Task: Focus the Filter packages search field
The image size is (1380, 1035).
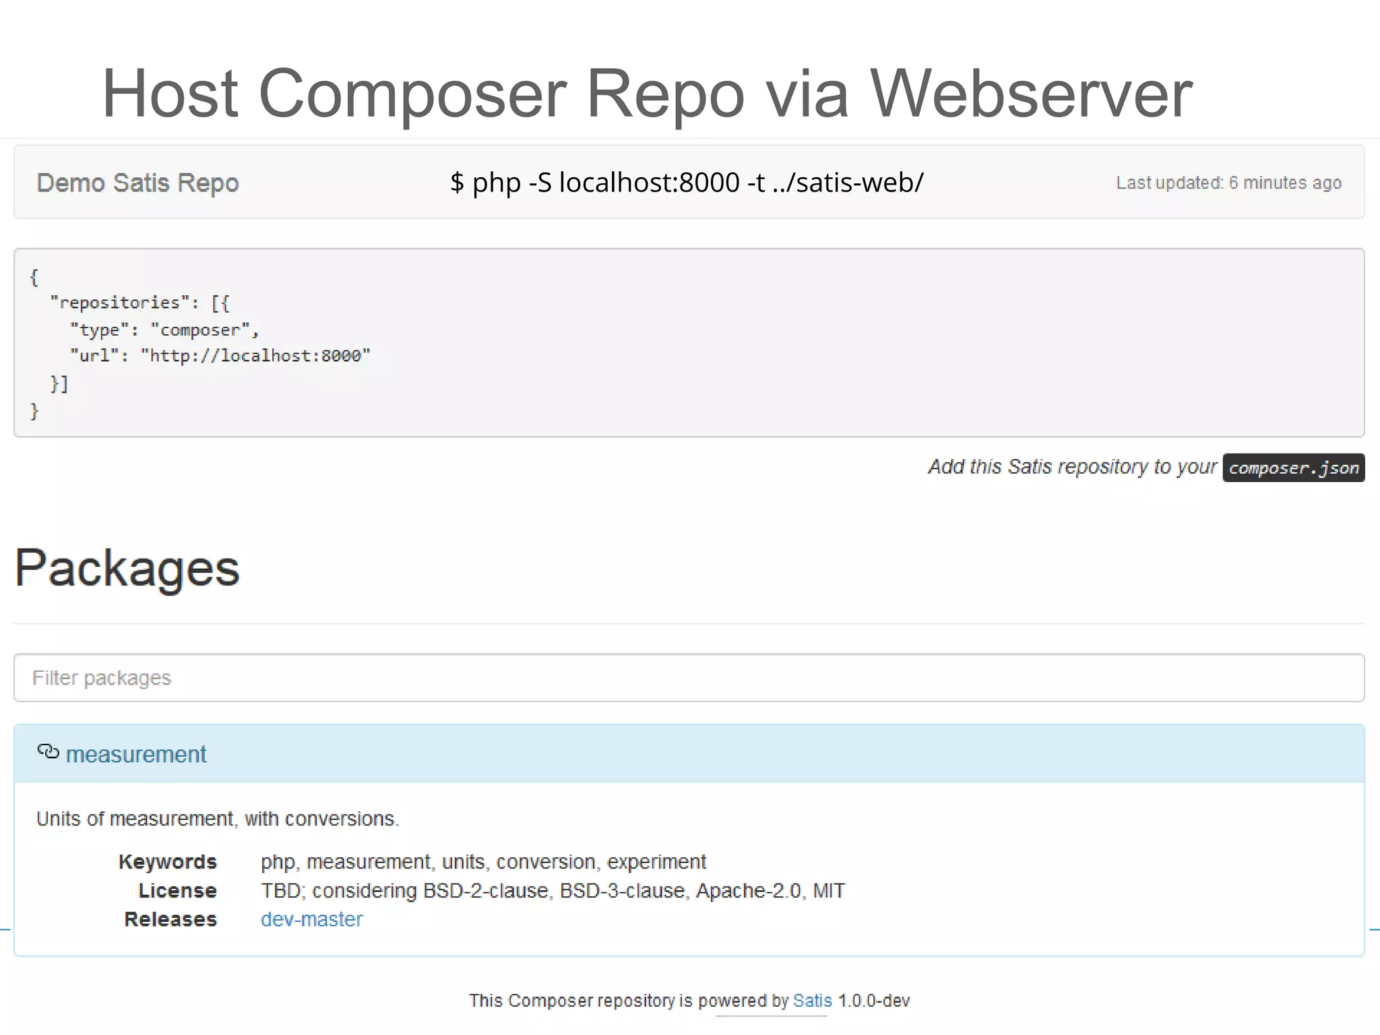Action: (x=689, y=678)
